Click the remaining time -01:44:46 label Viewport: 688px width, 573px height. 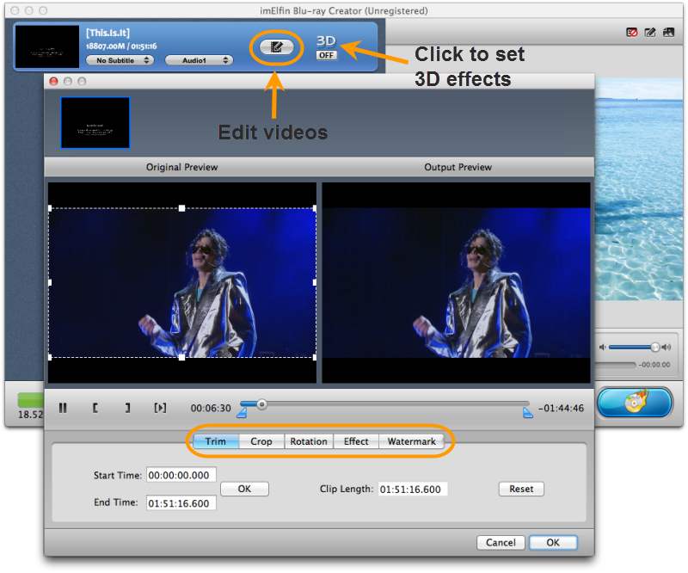click(562, 409)
